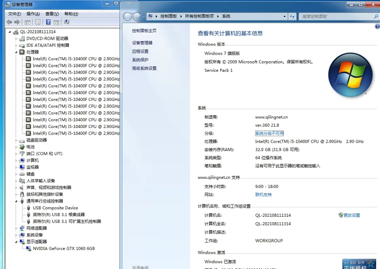Viewport: 380px width, 269px height.
Task: Open the 设备管理器 sidebar link
Action: tap(142, 43)
